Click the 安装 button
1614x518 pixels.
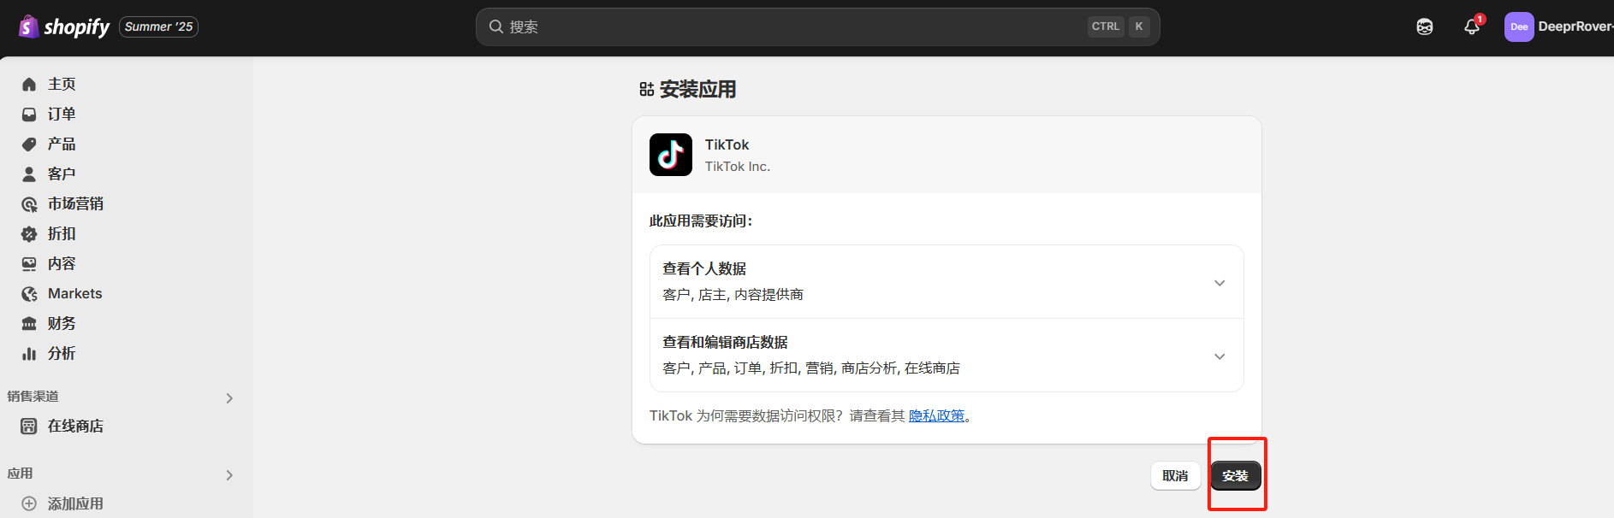point(1235,475)
